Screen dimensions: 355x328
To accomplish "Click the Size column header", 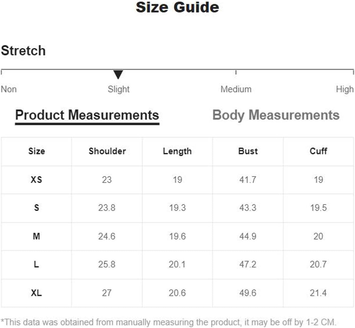I will [37, 151].
